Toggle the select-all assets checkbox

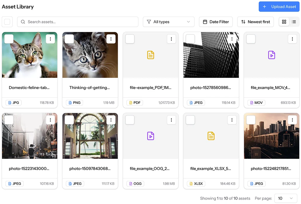pos(7,22)
